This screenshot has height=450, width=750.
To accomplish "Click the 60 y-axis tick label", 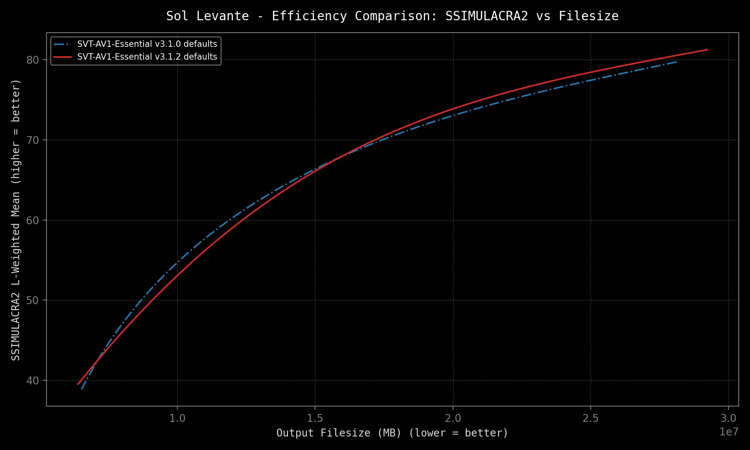I will (x=33, y=220).
